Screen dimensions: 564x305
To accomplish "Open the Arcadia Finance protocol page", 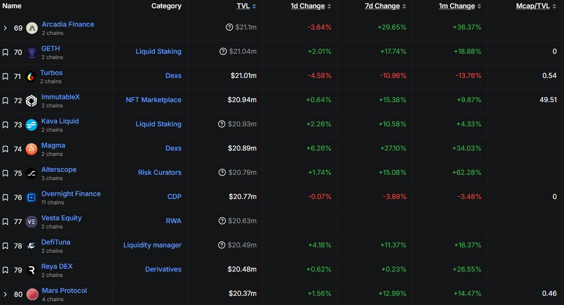I will click(x=68, y=24).
